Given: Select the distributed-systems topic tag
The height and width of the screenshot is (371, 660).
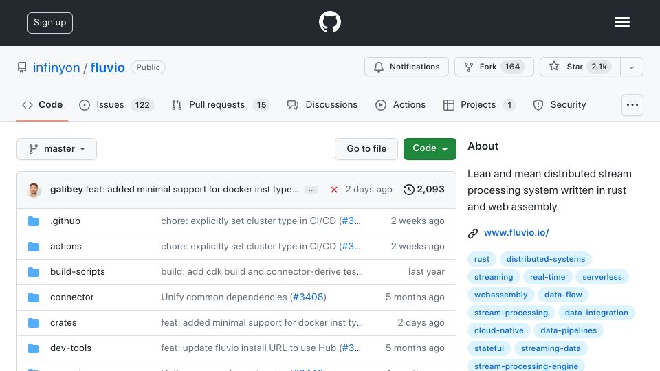Looking at the screenshot, I should click(545, 259).
